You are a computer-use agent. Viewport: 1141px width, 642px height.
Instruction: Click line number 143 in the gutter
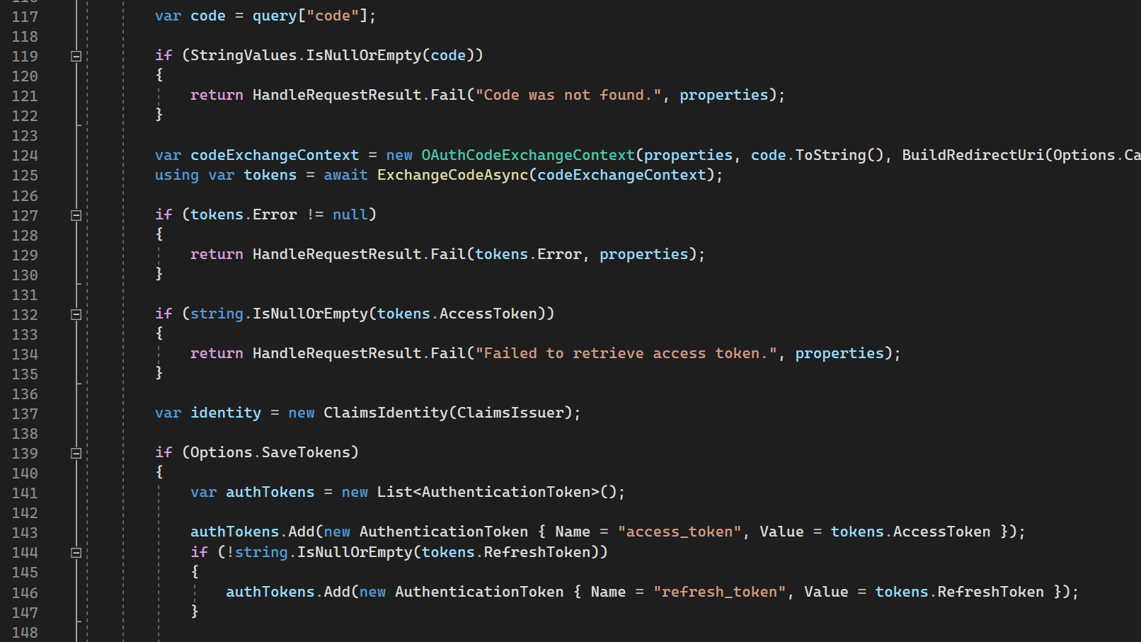[25, 532]
